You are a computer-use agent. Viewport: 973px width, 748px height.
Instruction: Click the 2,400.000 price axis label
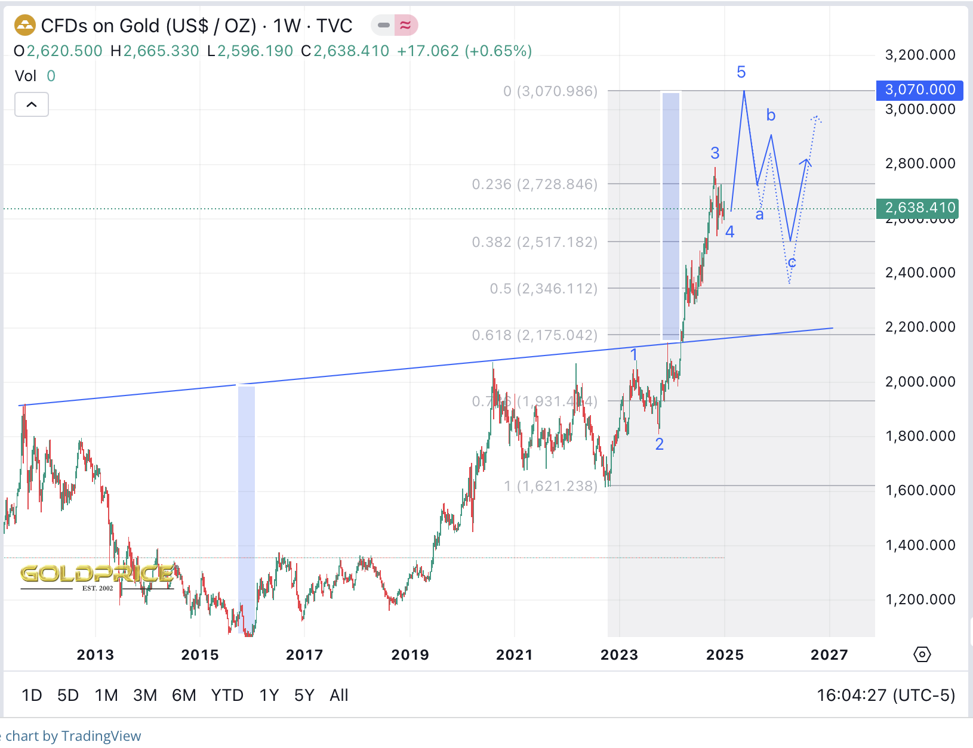tap(920, 273)
